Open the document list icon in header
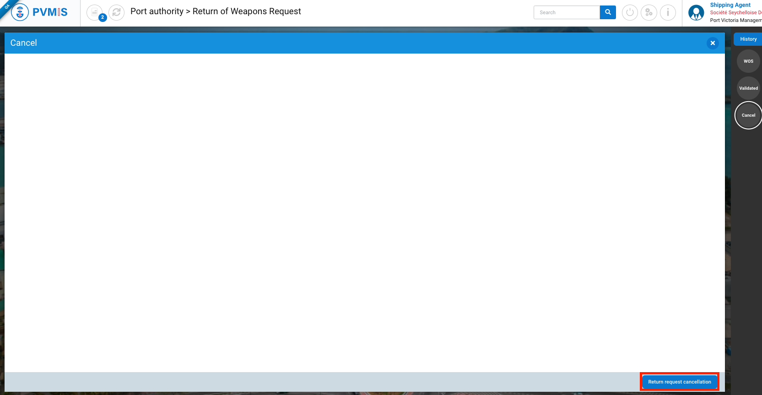762x395 pixels. (94, 12)
